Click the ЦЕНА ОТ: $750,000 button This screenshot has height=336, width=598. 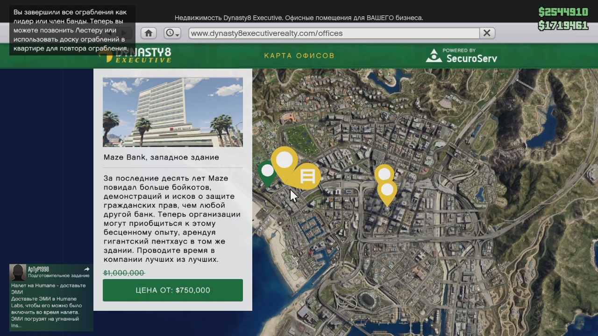click(x=173, y=290)
